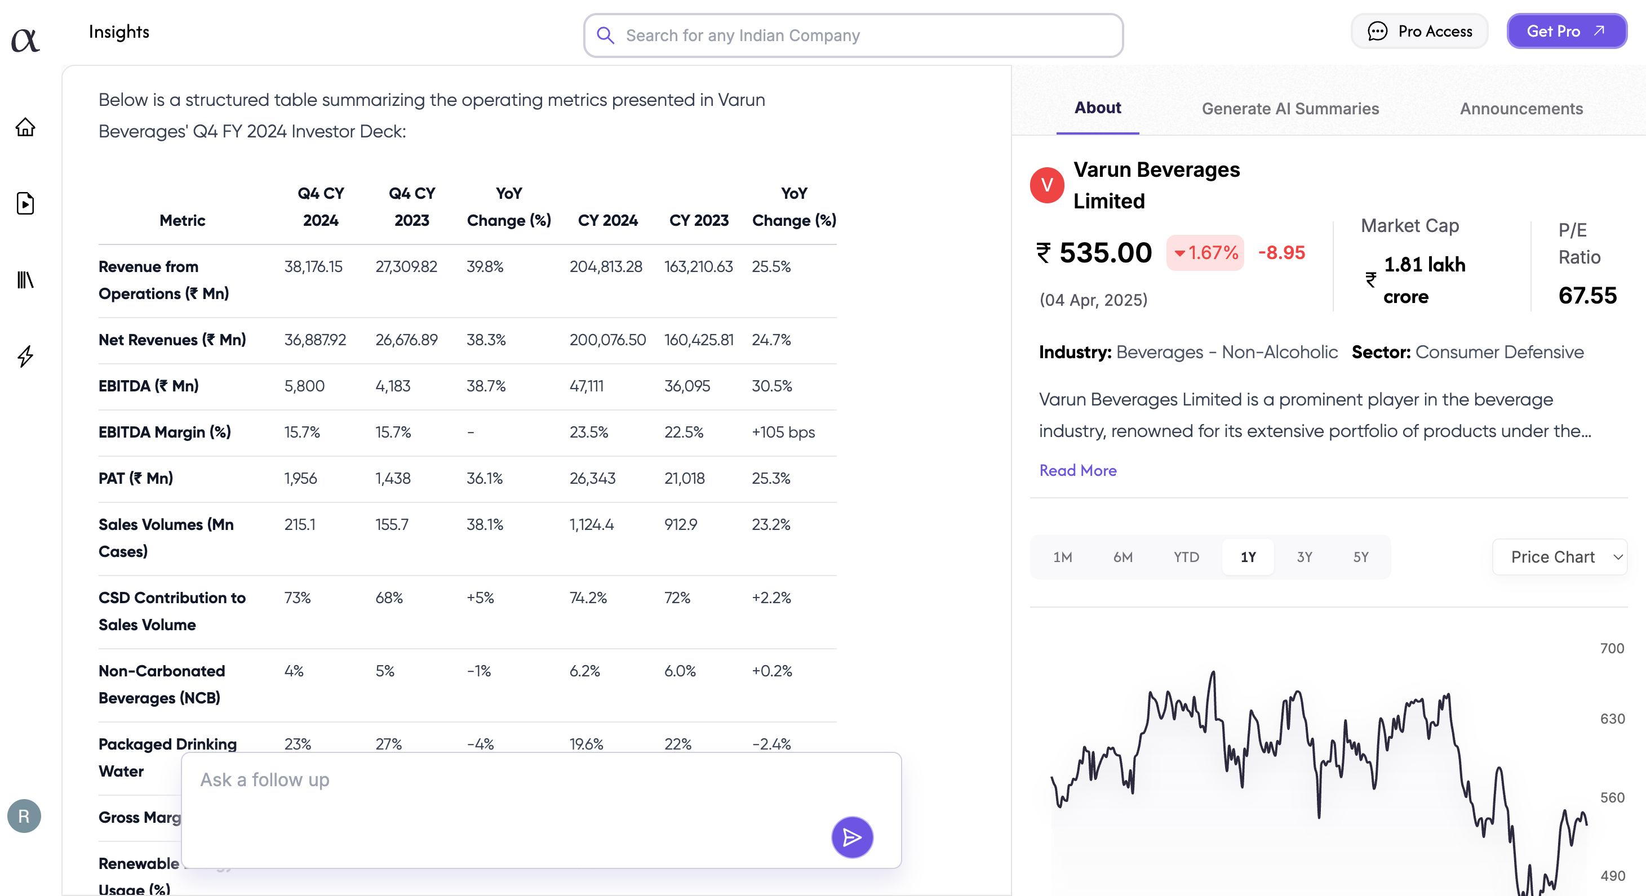Open the video document sidebar icon

click(x=25, y=203)
